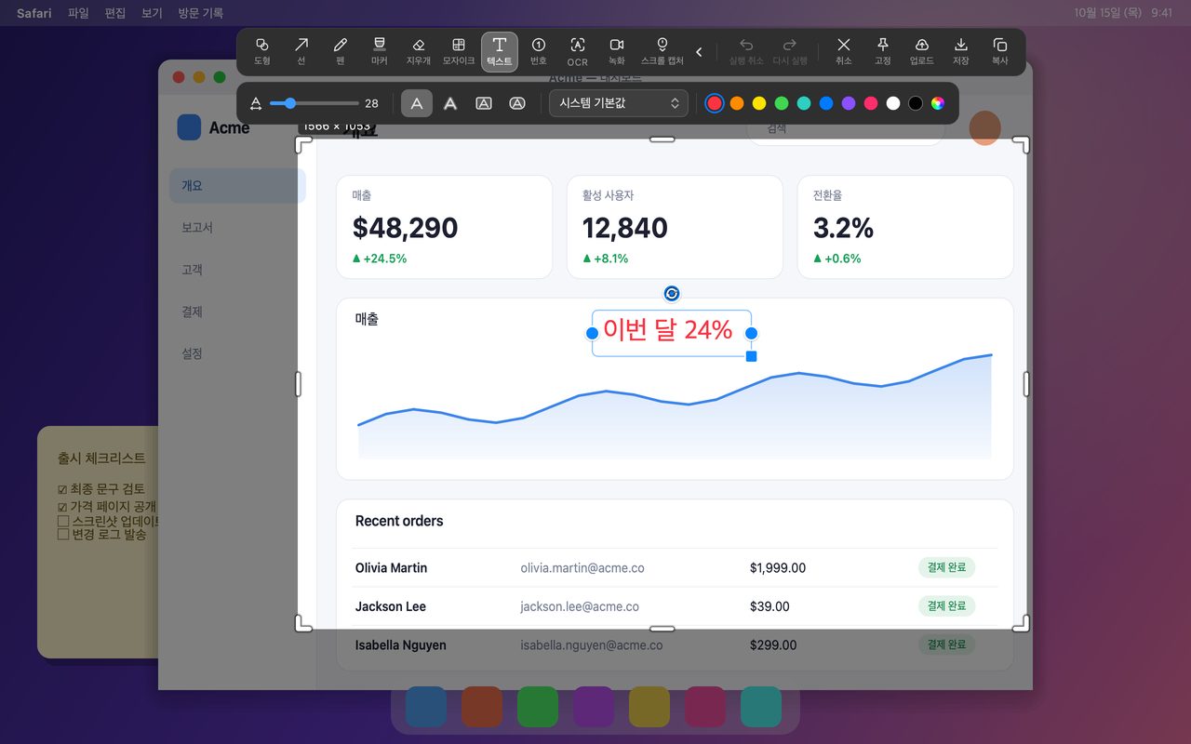Select the 지우개 eraser tool

(x=419, y=51)
